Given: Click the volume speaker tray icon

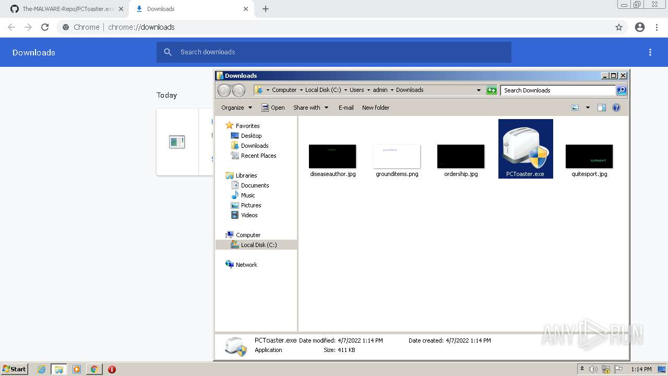Looking at the screenshot, I should pyautogui.click(x=593, y=369).
